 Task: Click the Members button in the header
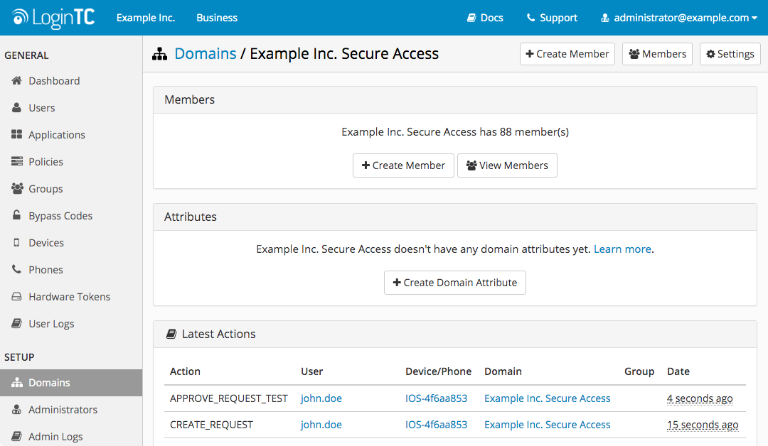click(657, 54)
